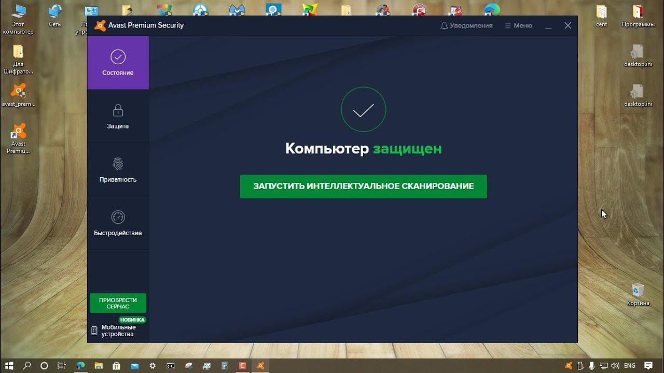Select Avast Premiu... shortcut on desktop
Screen dimensions: 664x373
[18, 138]
